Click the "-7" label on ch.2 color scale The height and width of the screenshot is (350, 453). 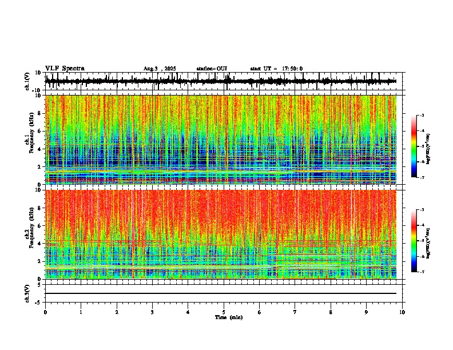[422, 272]
